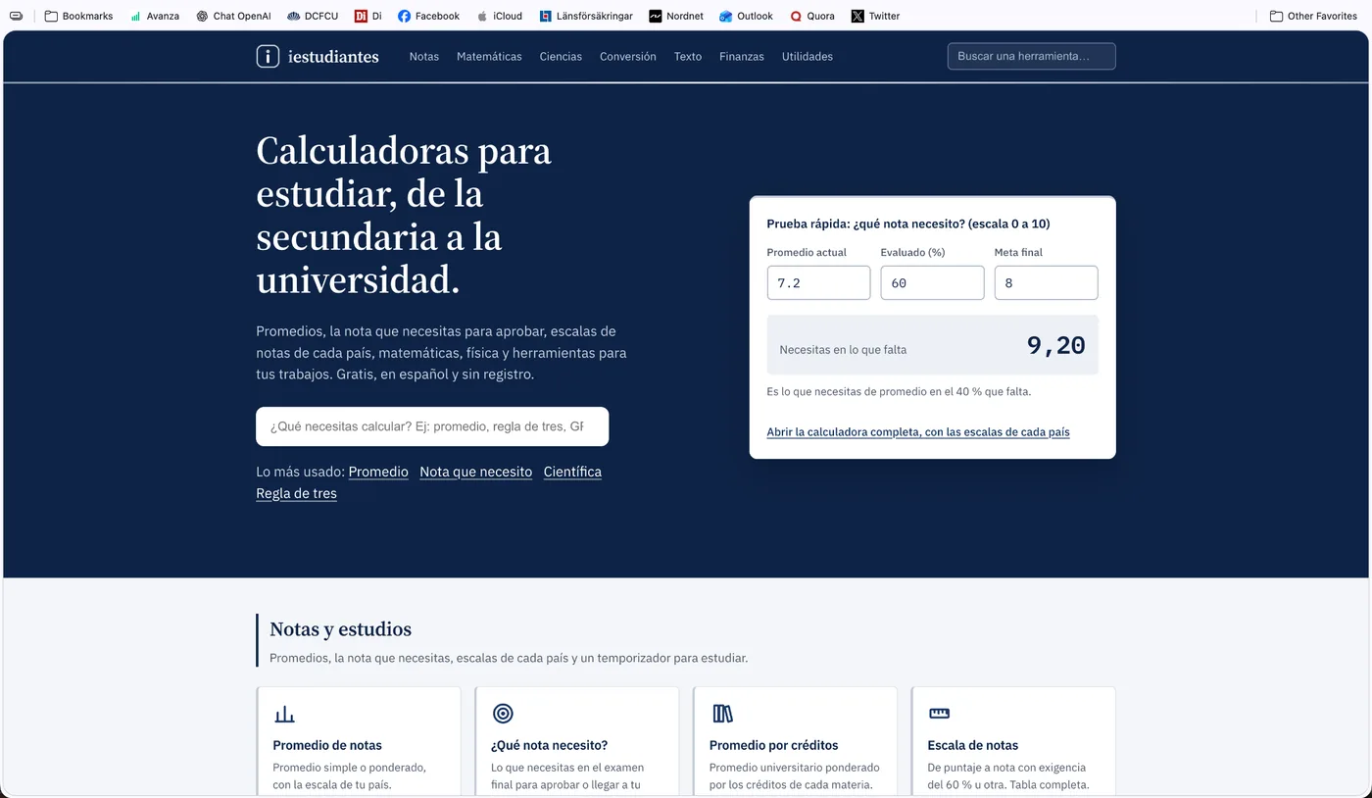Open the Bookmarks folder icon
The height and width of the screenshot is (798, 1372).
51,16
